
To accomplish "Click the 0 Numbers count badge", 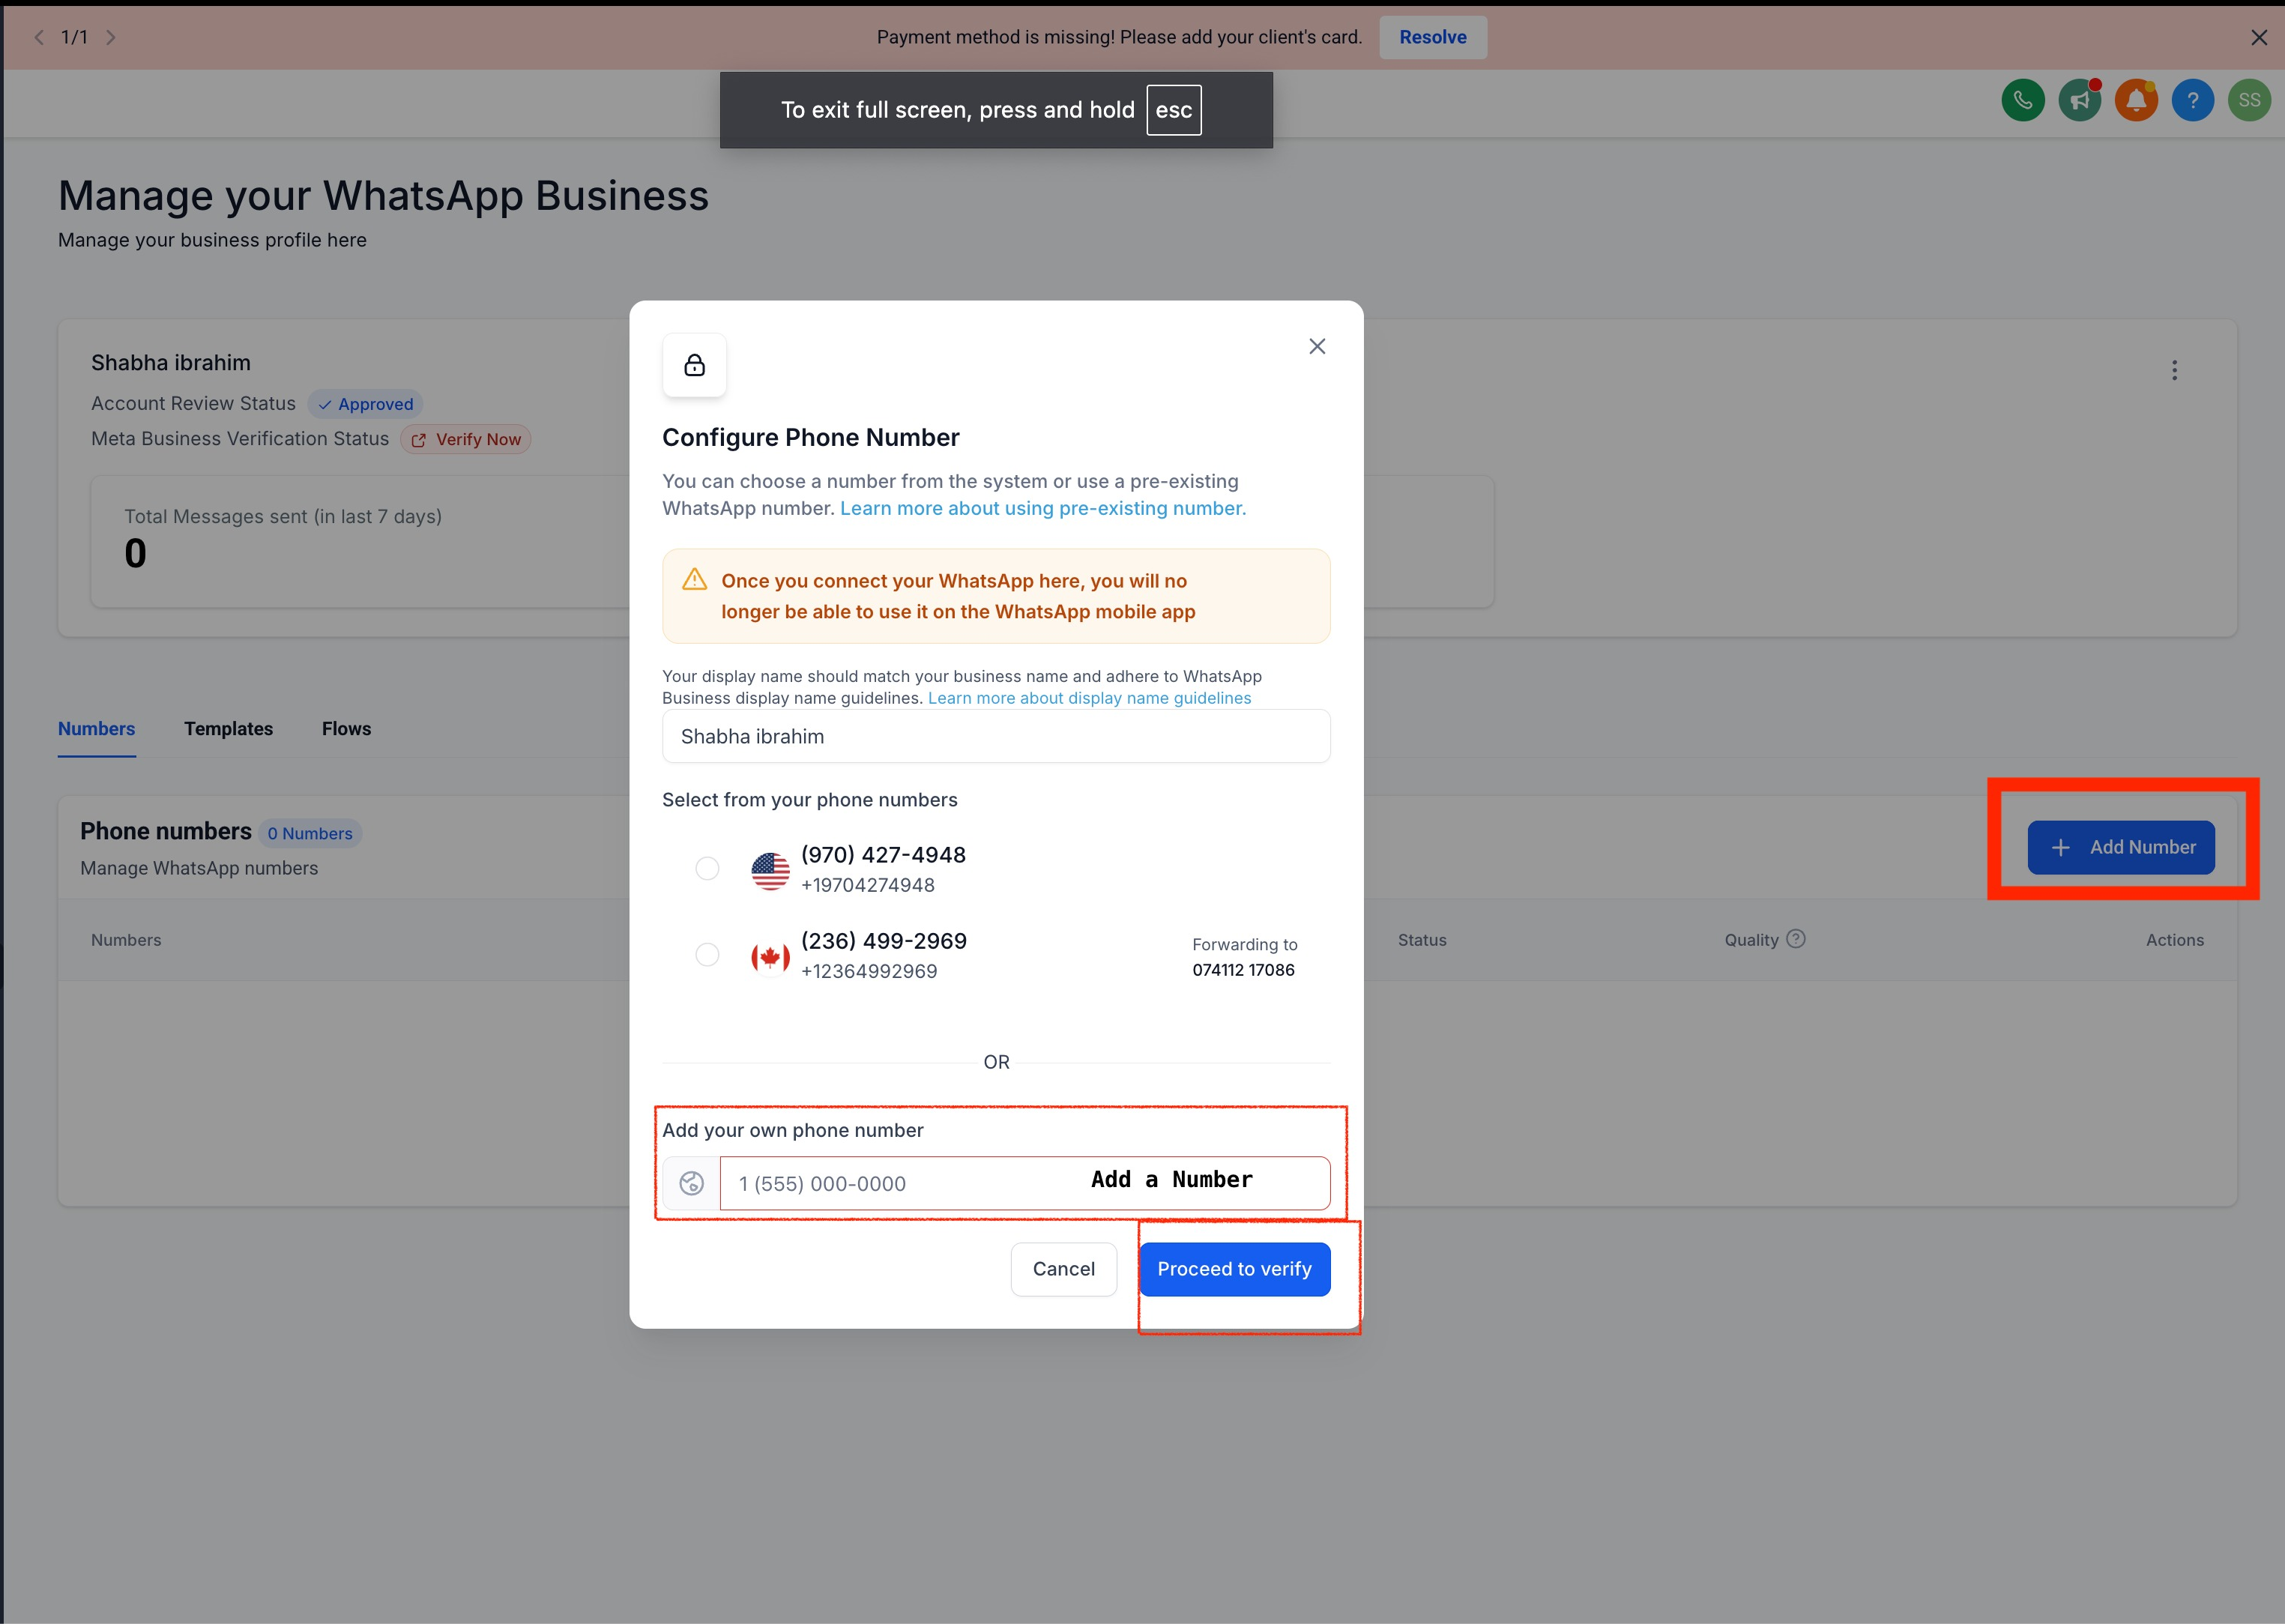I will pos(310,833).
